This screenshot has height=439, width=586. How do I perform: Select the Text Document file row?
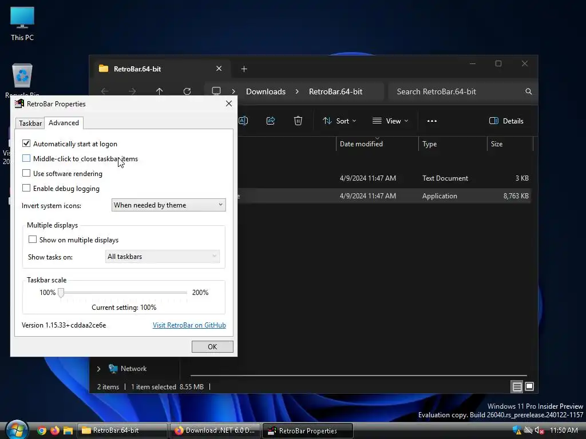coord(385,178)
